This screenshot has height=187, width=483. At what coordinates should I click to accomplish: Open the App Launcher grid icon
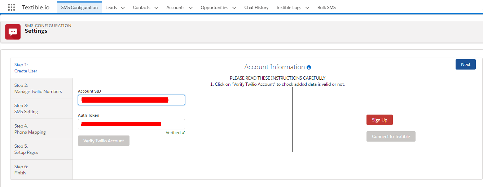point(11,7)
